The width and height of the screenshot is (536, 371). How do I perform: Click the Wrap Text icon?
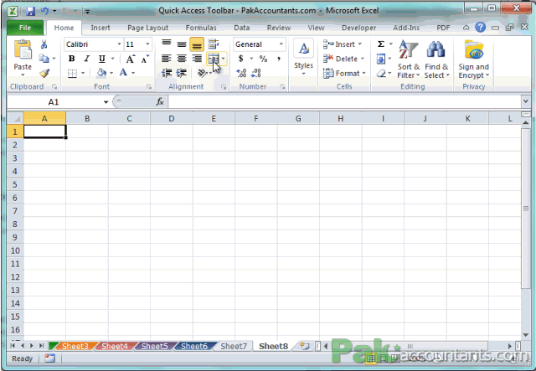click(214, 44)
